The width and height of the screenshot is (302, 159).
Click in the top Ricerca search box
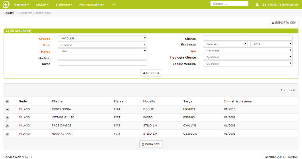tap(229, 4)
